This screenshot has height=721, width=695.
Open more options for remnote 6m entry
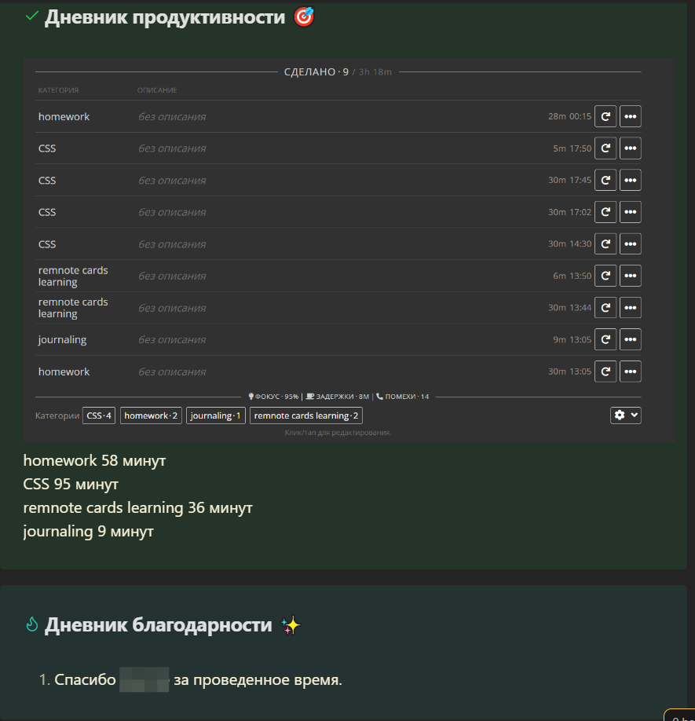pos(630,276)
